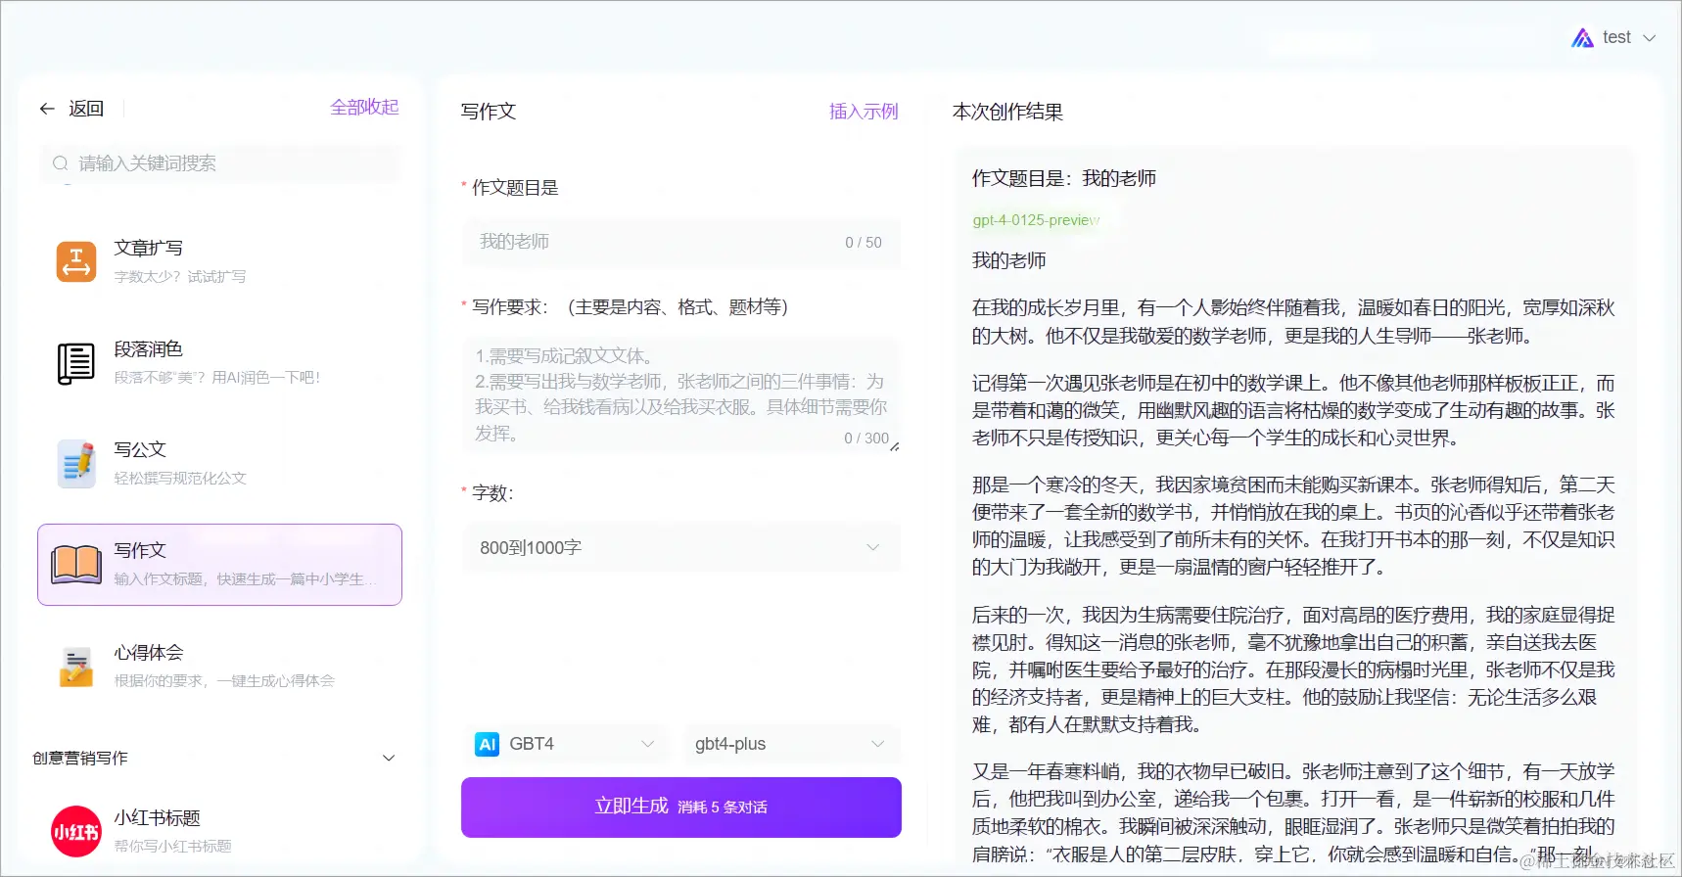
Task: Click the 写作要求 textarea
Action: [681, 395]
